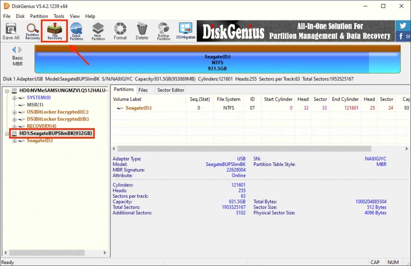Open the Help menu
The width and height of the screenshot is (411, 266).
(x=90, y=16)
